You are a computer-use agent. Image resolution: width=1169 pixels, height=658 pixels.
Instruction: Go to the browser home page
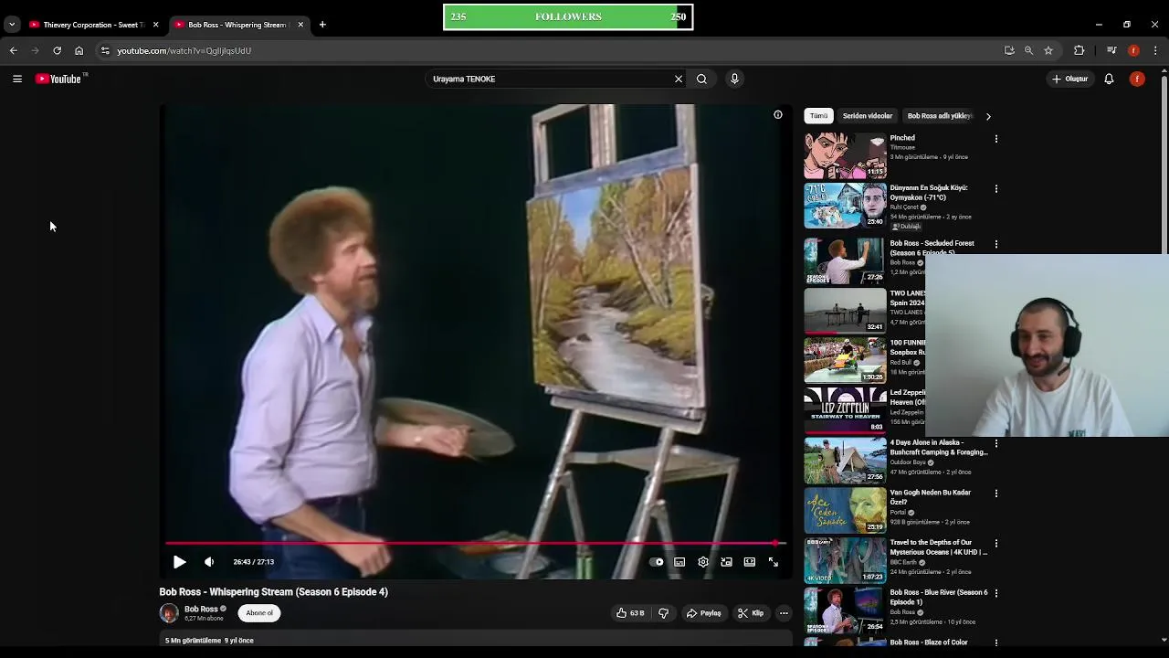tap(79, 51)
